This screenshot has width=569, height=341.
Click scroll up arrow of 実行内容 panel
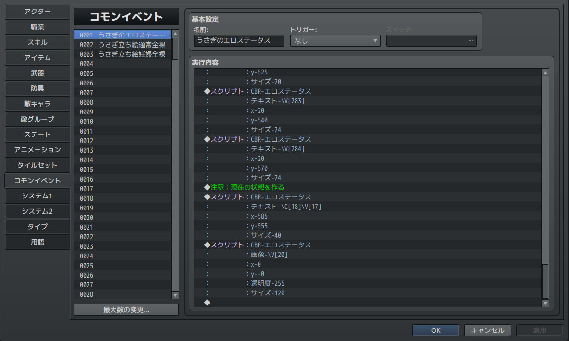[x=545, y=73]
